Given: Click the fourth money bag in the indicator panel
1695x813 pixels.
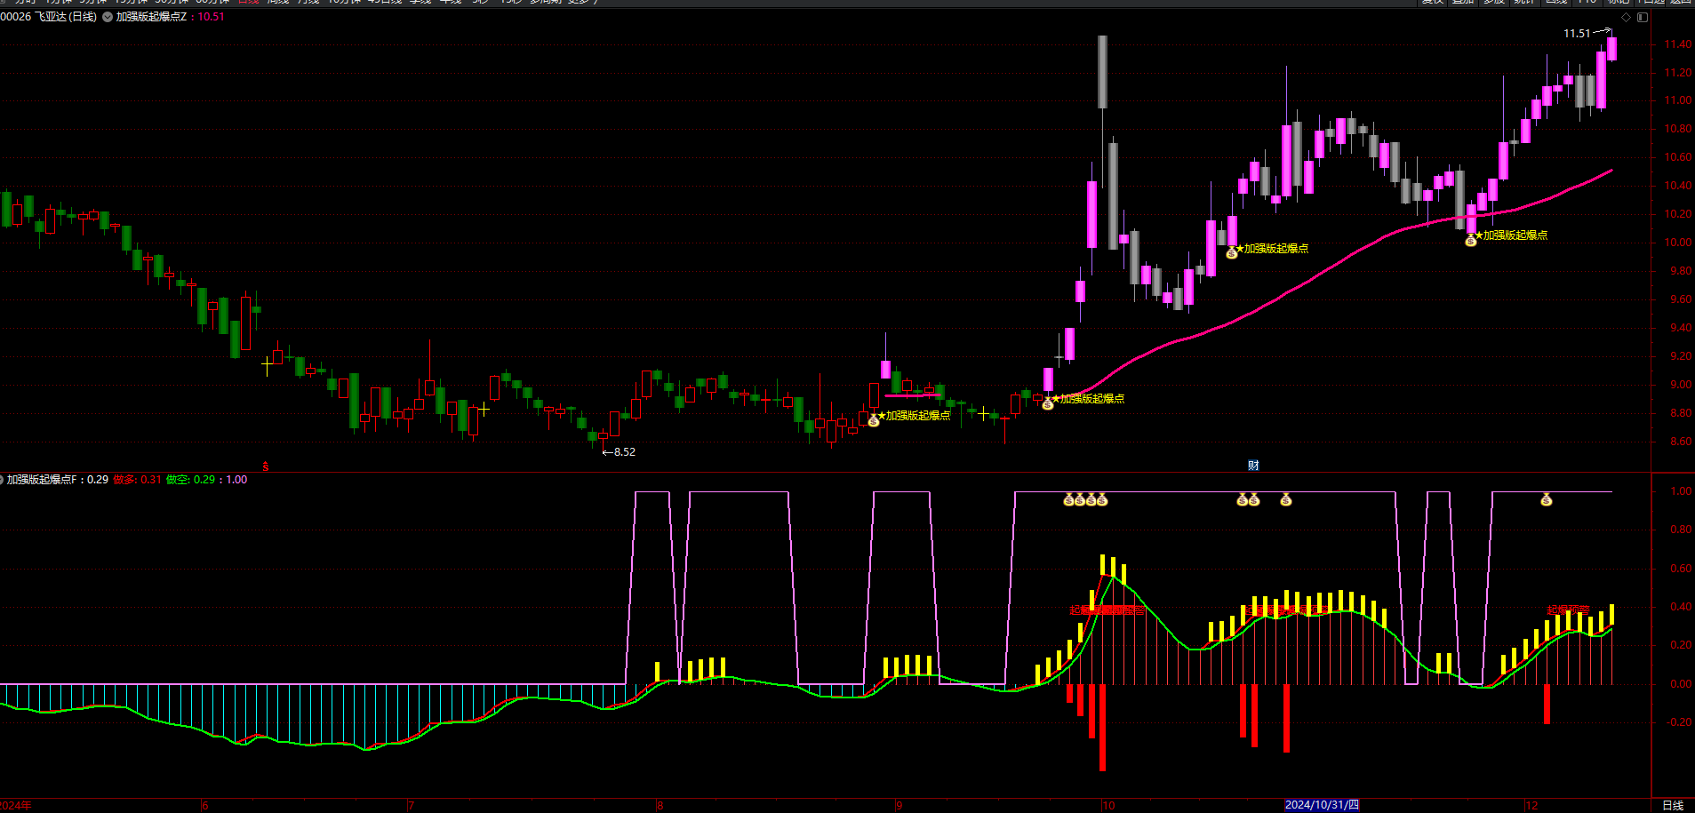Looking at the screenshot, I should point(1102,500).
